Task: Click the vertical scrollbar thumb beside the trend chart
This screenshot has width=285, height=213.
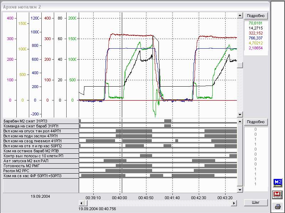Action: point(240,65)
